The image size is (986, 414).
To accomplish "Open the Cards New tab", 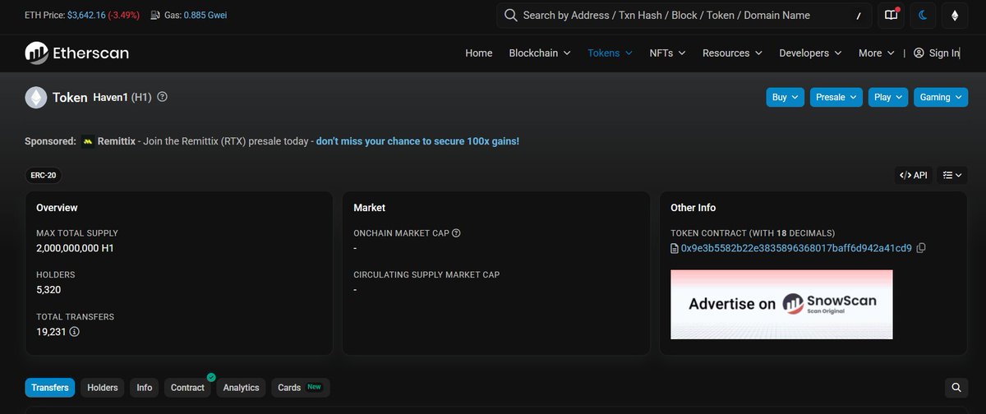I will click(300, 388).
